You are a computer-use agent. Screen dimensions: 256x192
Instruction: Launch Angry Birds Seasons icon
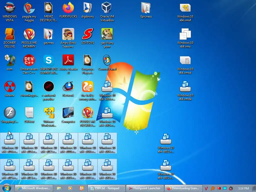point(68,38)
